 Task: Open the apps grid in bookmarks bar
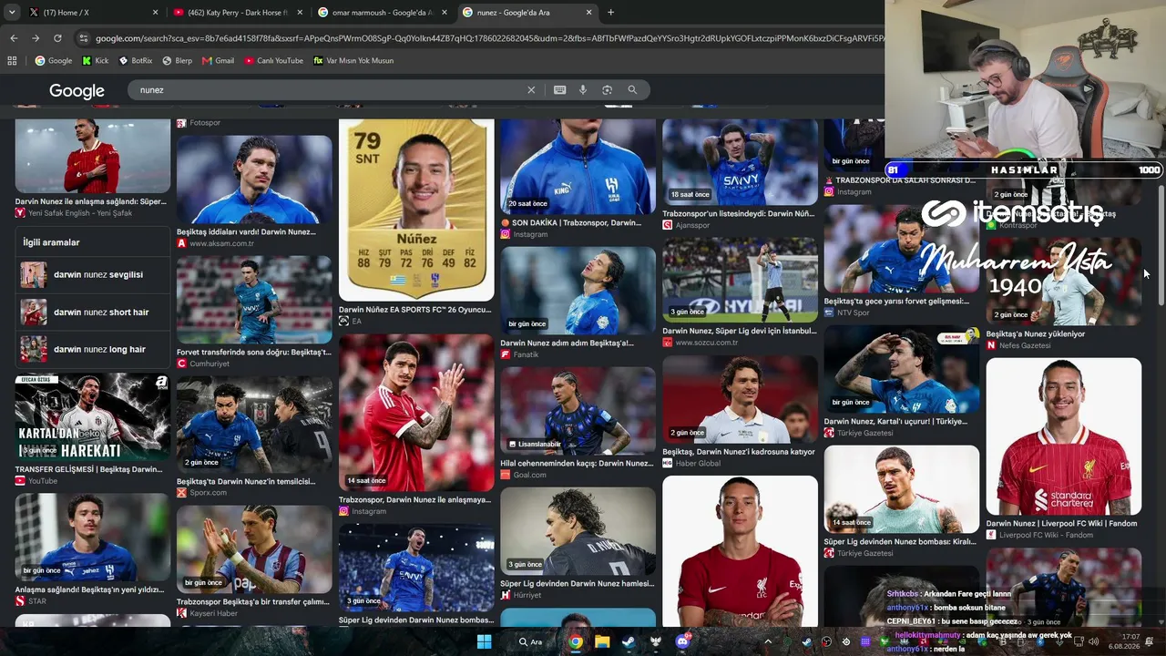pos(12,61)
